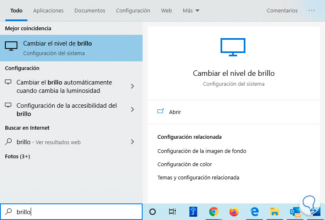Expand the brightness accessibility settings arrow
The image size is (325, 220).
coord(132,109)
